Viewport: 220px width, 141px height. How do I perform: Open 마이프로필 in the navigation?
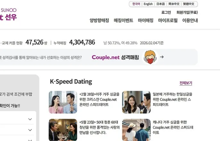pyautogui.click(x=168, y=21)
